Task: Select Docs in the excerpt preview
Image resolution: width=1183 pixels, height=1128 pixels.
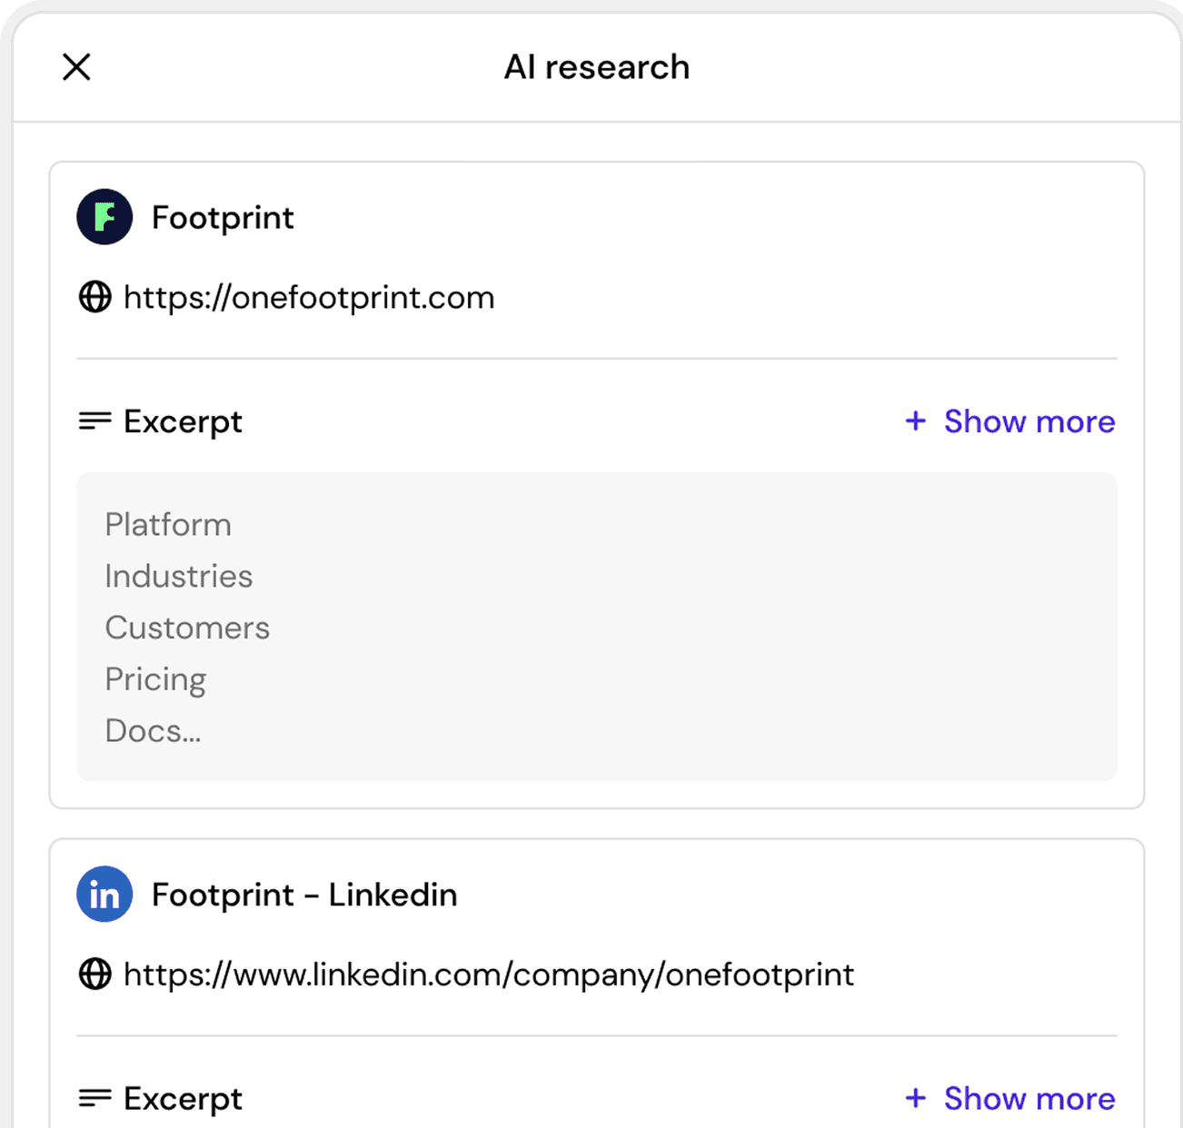Action: 154,730
